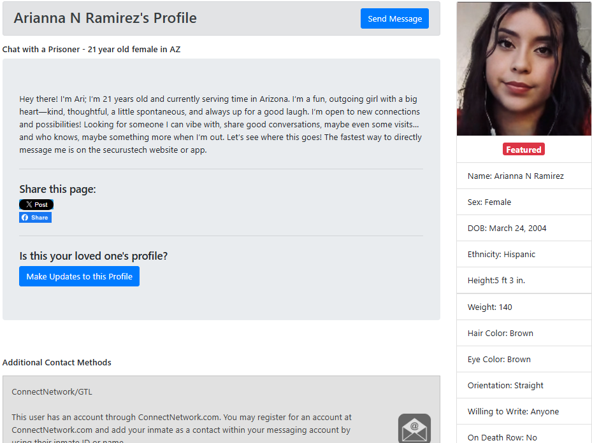Click the 'Willing to Write: Anyone' row
Image resolution: width=592 pixels, height=443 pixels.
(x=524, y=411)
